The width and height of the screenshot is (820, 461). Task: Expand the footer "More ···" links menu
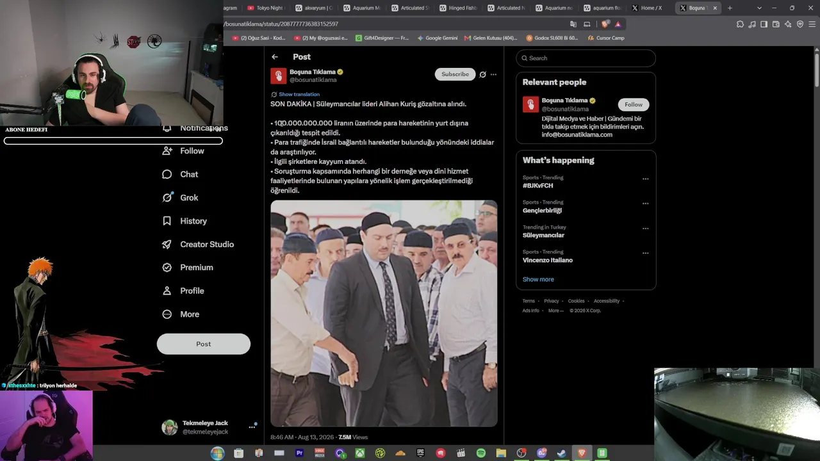[x=556, y=311]
